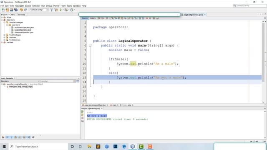Select RelationalOperator.java in the project tree
The width and height of the screenshot is (267, 150).
click(x=24, y=32)
